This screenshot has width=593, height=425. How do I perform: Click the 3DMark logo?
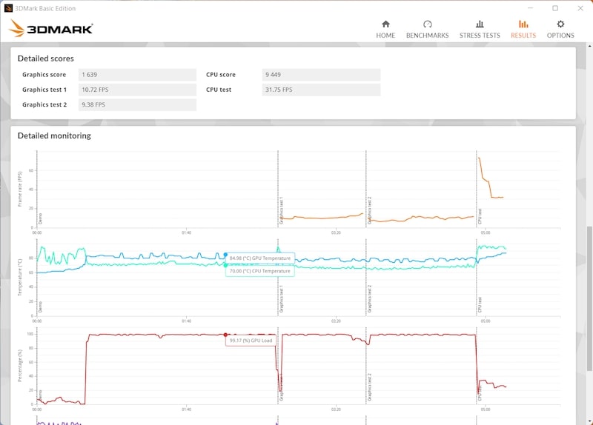pyautogui.click(x=50, y=28)
